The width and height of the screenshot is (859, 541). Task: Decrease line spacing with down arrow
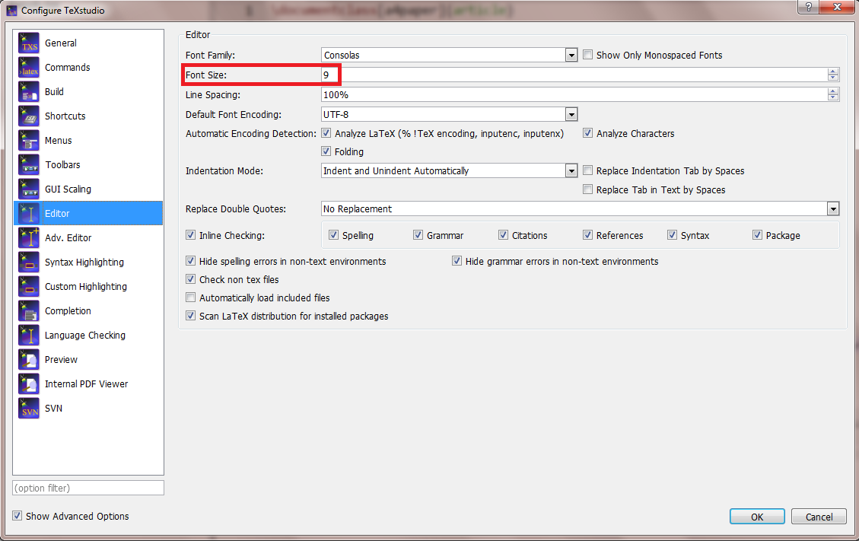(833, 97)
